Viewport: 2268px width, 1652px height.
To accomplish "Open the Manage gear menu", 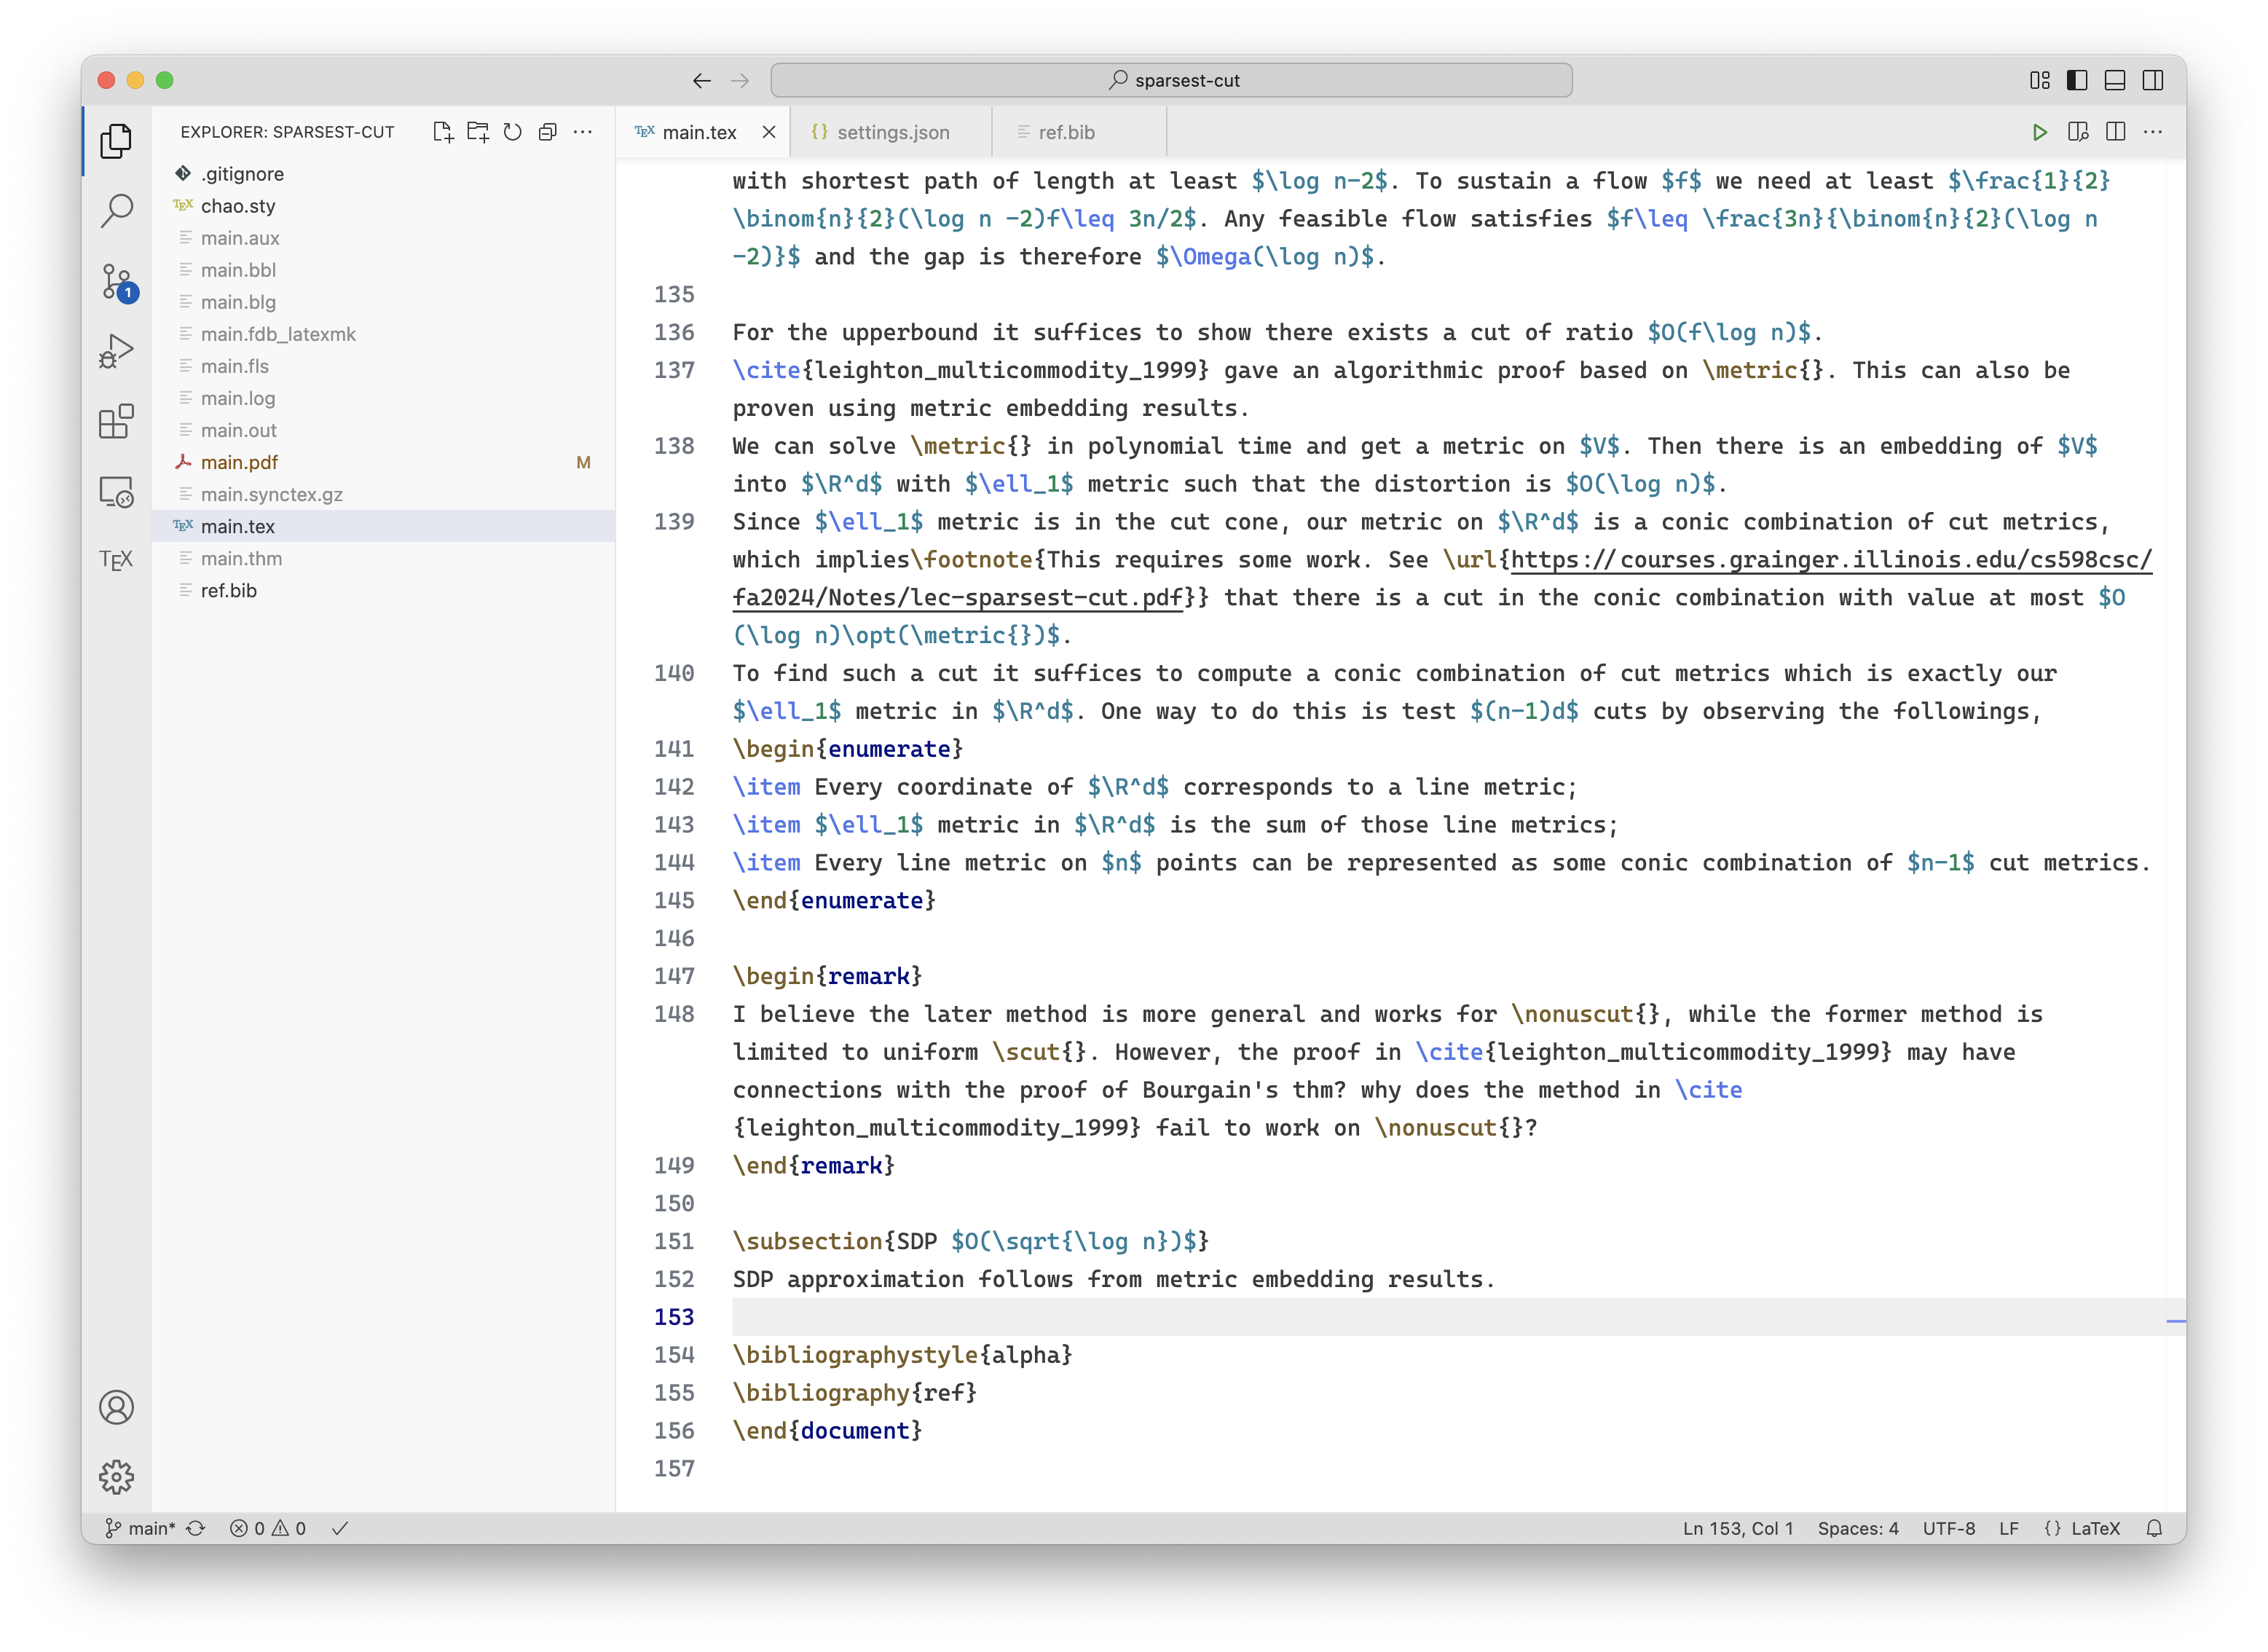I will click(x=116, y=1476).
